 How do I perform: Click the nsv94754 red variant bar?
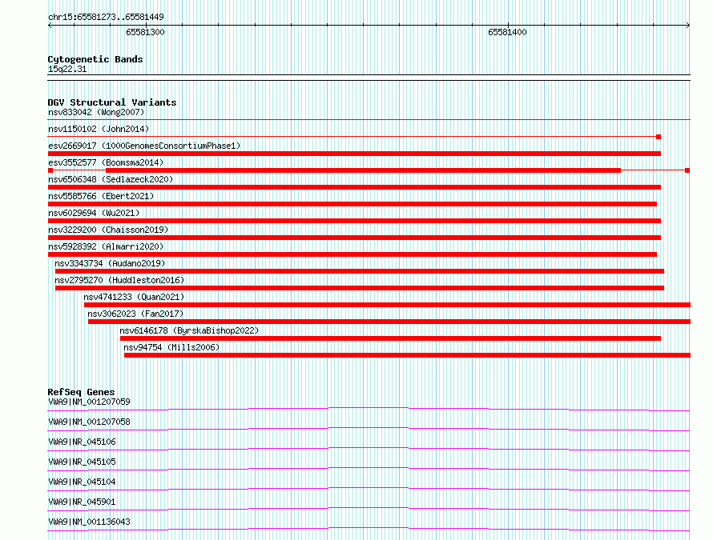coord(408,355)
